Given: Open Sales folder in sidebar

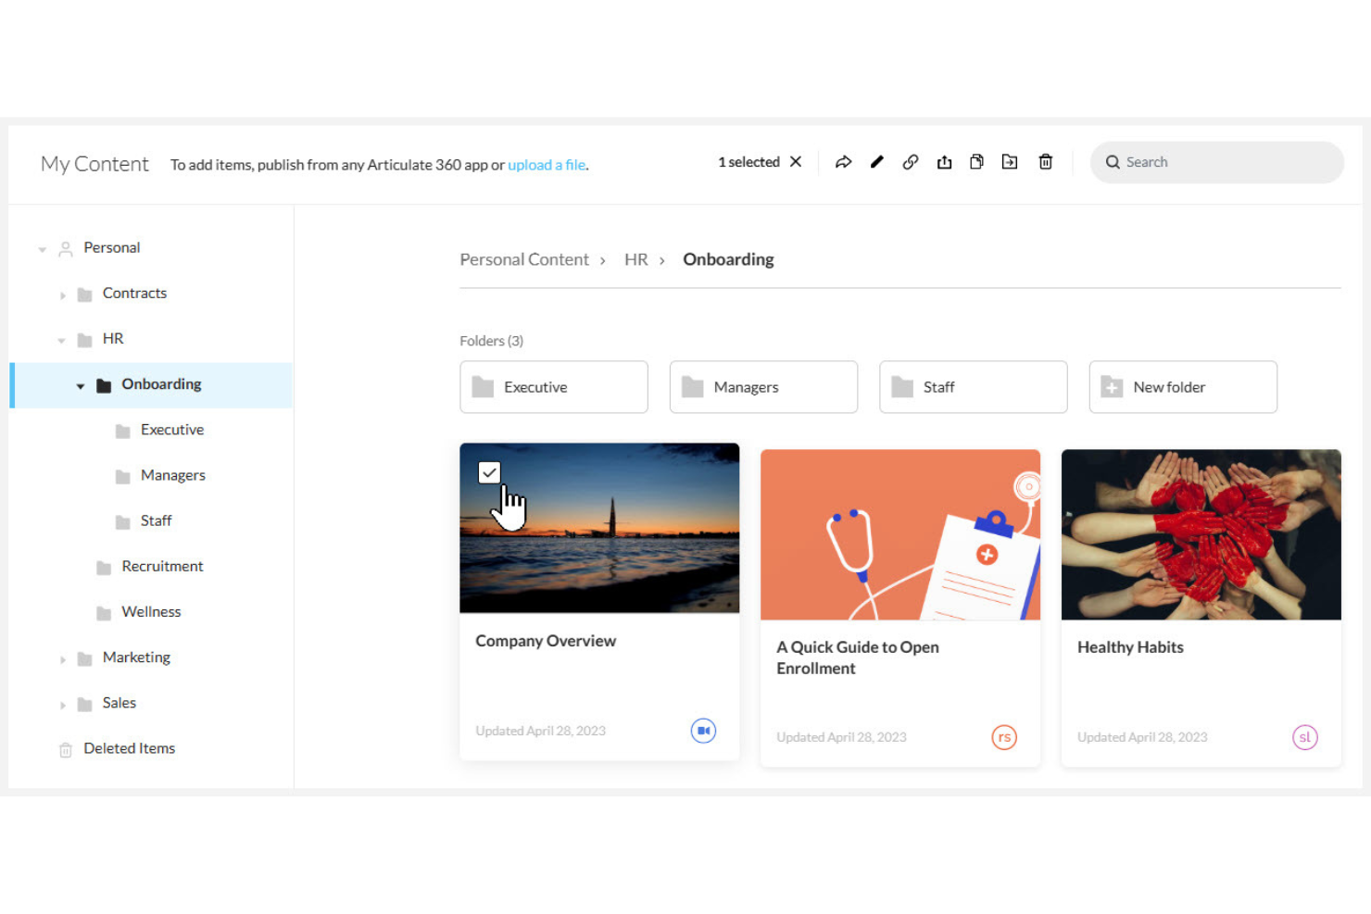Looking at the screenshot, I should 119,703.
